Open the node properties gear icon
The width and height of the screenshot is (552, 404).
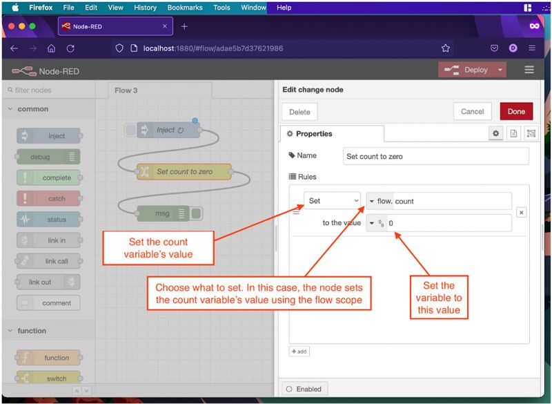point(496,133)
